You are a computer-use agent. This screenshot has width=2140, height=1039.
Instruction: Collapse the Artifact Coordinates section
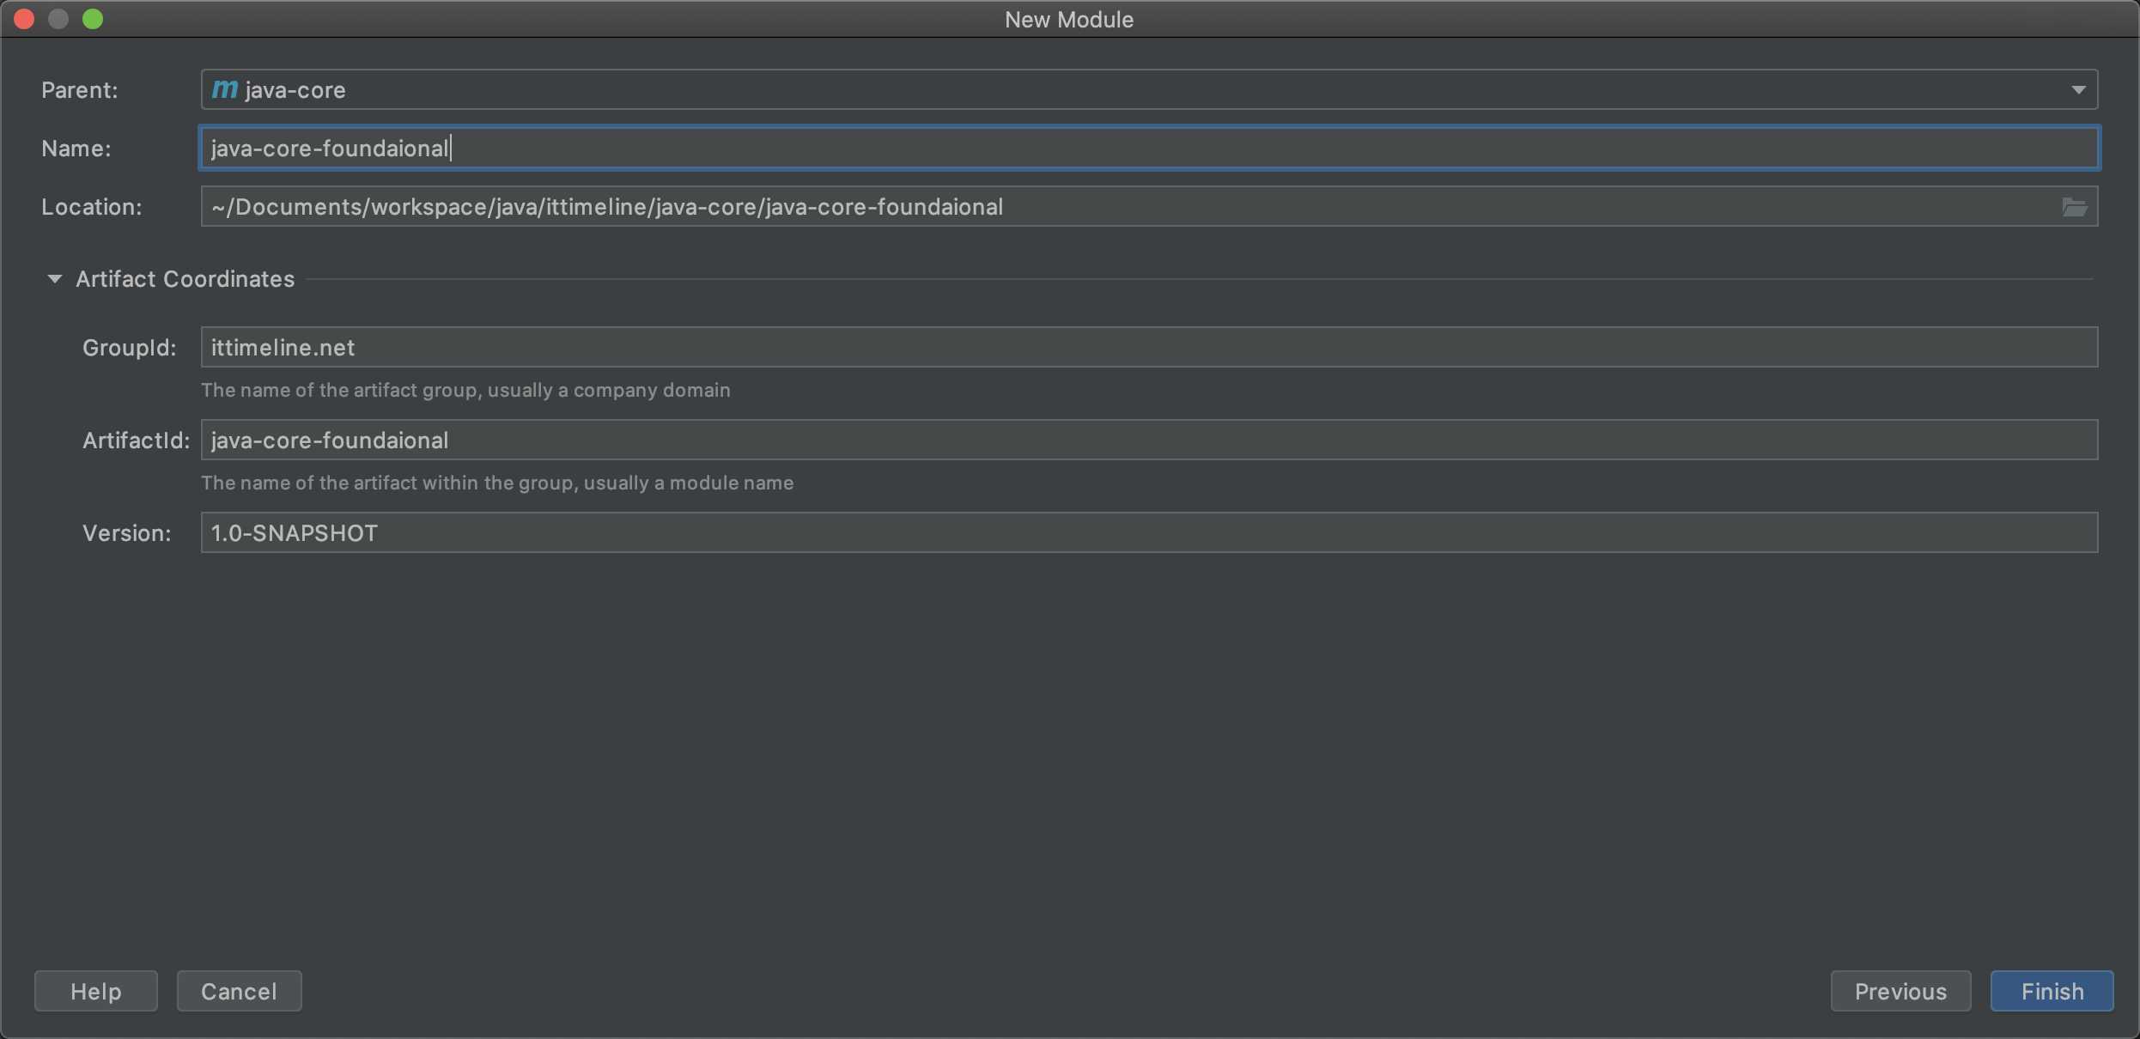click(54, 279)
